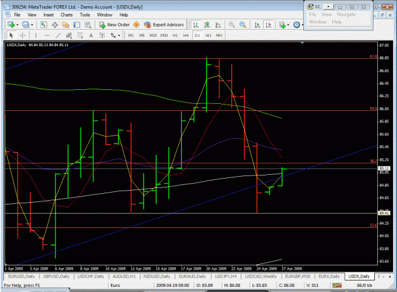The height and width of the screenshot is (292, 397).
Task: Expand the Periods dropdown arrow
Action: pos(302,25)
